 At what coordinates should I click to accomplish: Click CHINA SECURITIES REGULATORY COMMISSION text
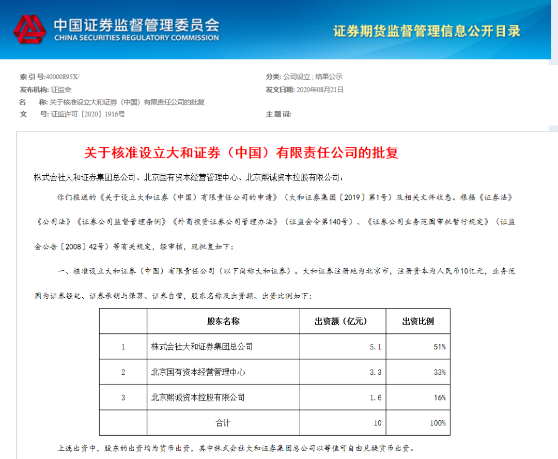(136, 38)
